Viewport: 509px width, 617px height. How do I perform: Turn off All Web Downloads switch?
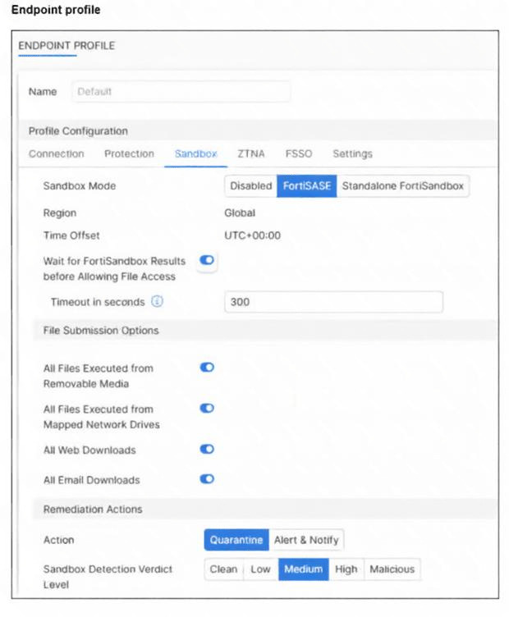[x=207, y=450]
